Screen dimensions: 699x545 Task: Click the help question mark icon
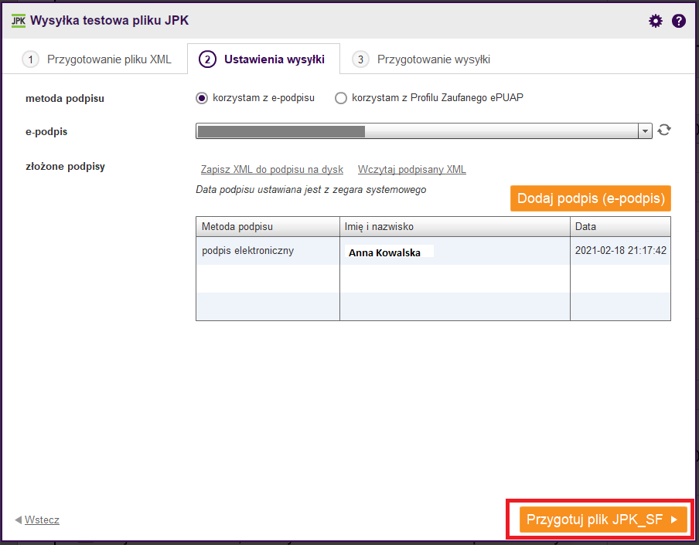[x=679, y=21]
